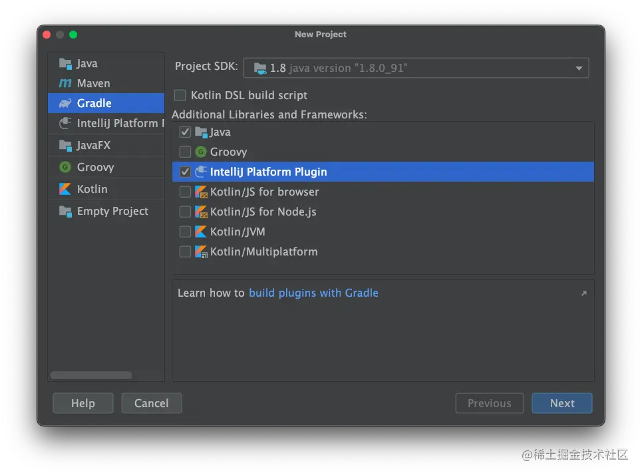Select Kotlin project type in the sidebar
This screenshot has height=475, width=642.
point(106,189)
